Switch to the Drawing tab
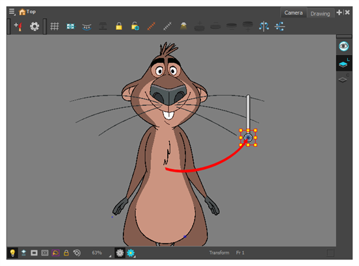 [x=320, y=14]
